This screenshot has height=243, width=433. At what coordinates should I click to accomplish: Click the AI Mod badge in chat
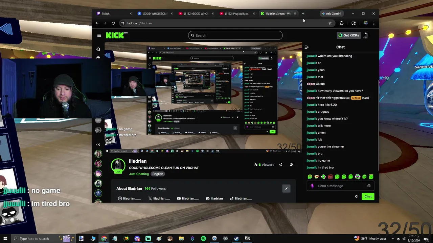(356, 98)
